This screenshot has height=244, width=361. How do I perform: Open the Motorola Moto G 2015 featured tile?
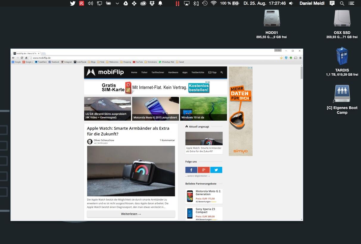[x=155, y=109]
